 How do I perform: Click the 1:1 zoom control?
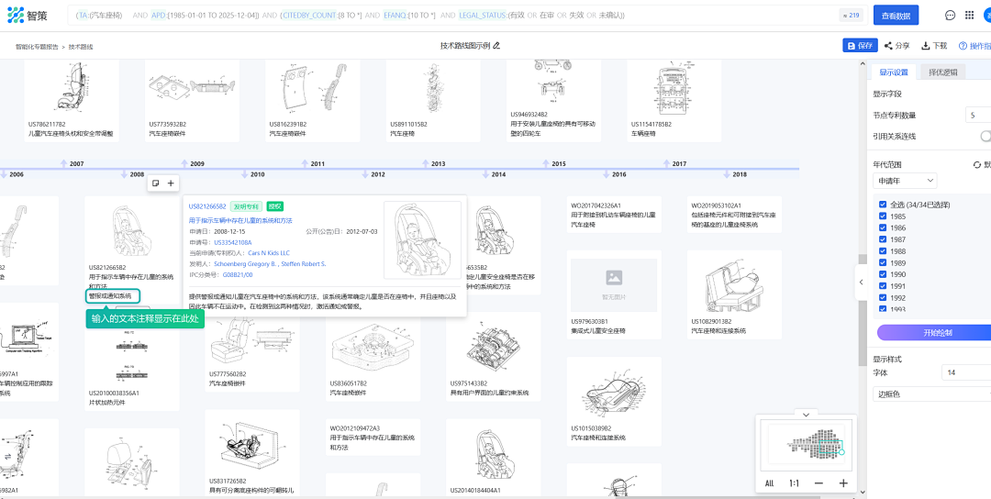[x=794, y=483]
